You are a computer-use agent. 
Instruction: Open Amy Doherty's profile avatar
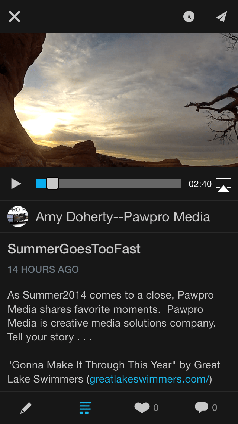pos(18,217)
